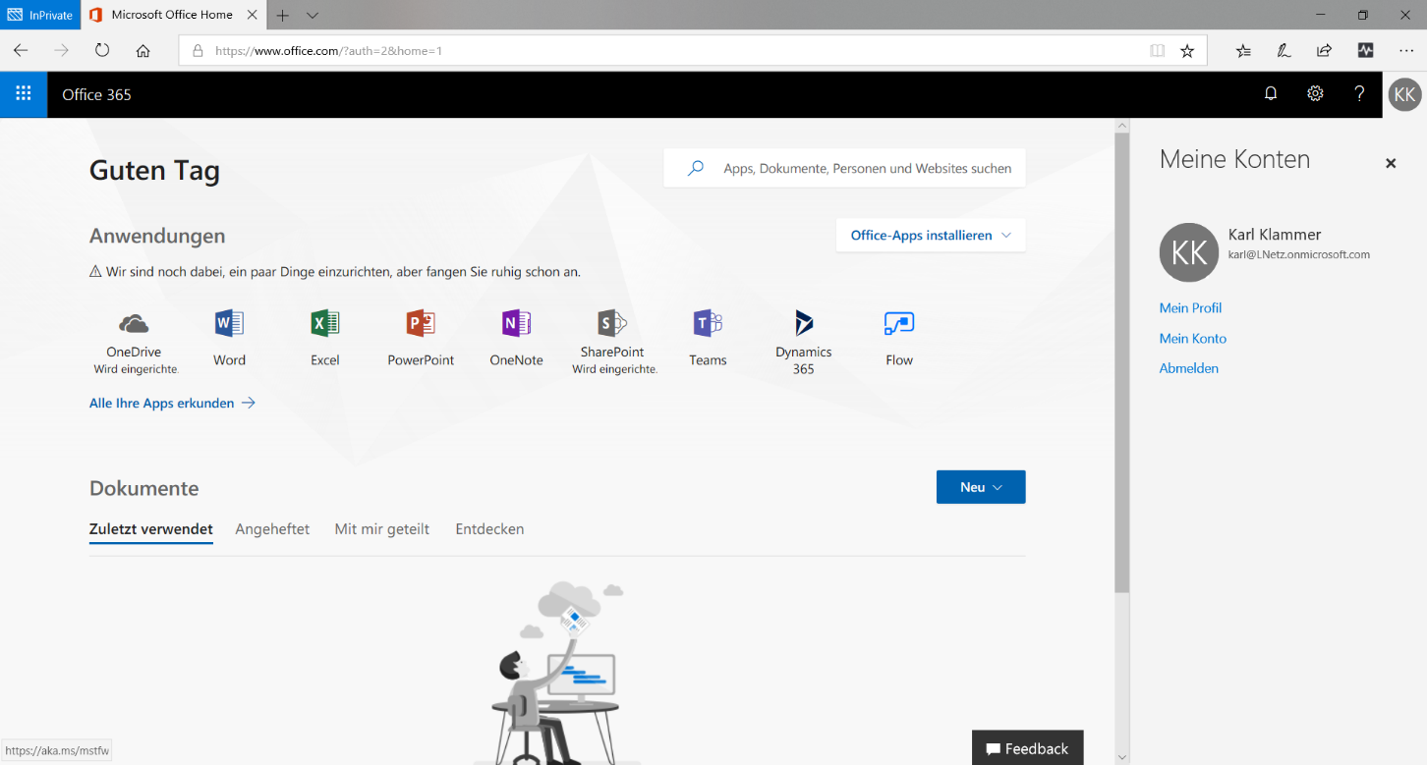This screenshot has height=765, width=1427.
Task: Launch Microsoft Teams
Action: (x=708, y=339)
